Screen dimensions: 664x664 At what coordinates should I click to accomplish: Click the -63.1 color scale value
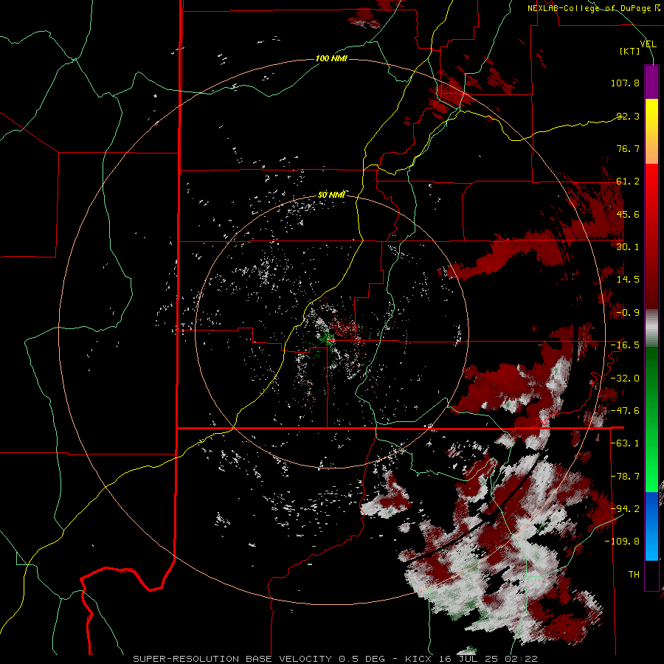[625, 443]
